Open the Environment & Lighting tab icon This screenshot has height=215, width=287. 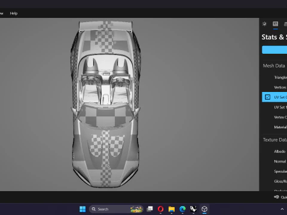[x=264, y=24]
